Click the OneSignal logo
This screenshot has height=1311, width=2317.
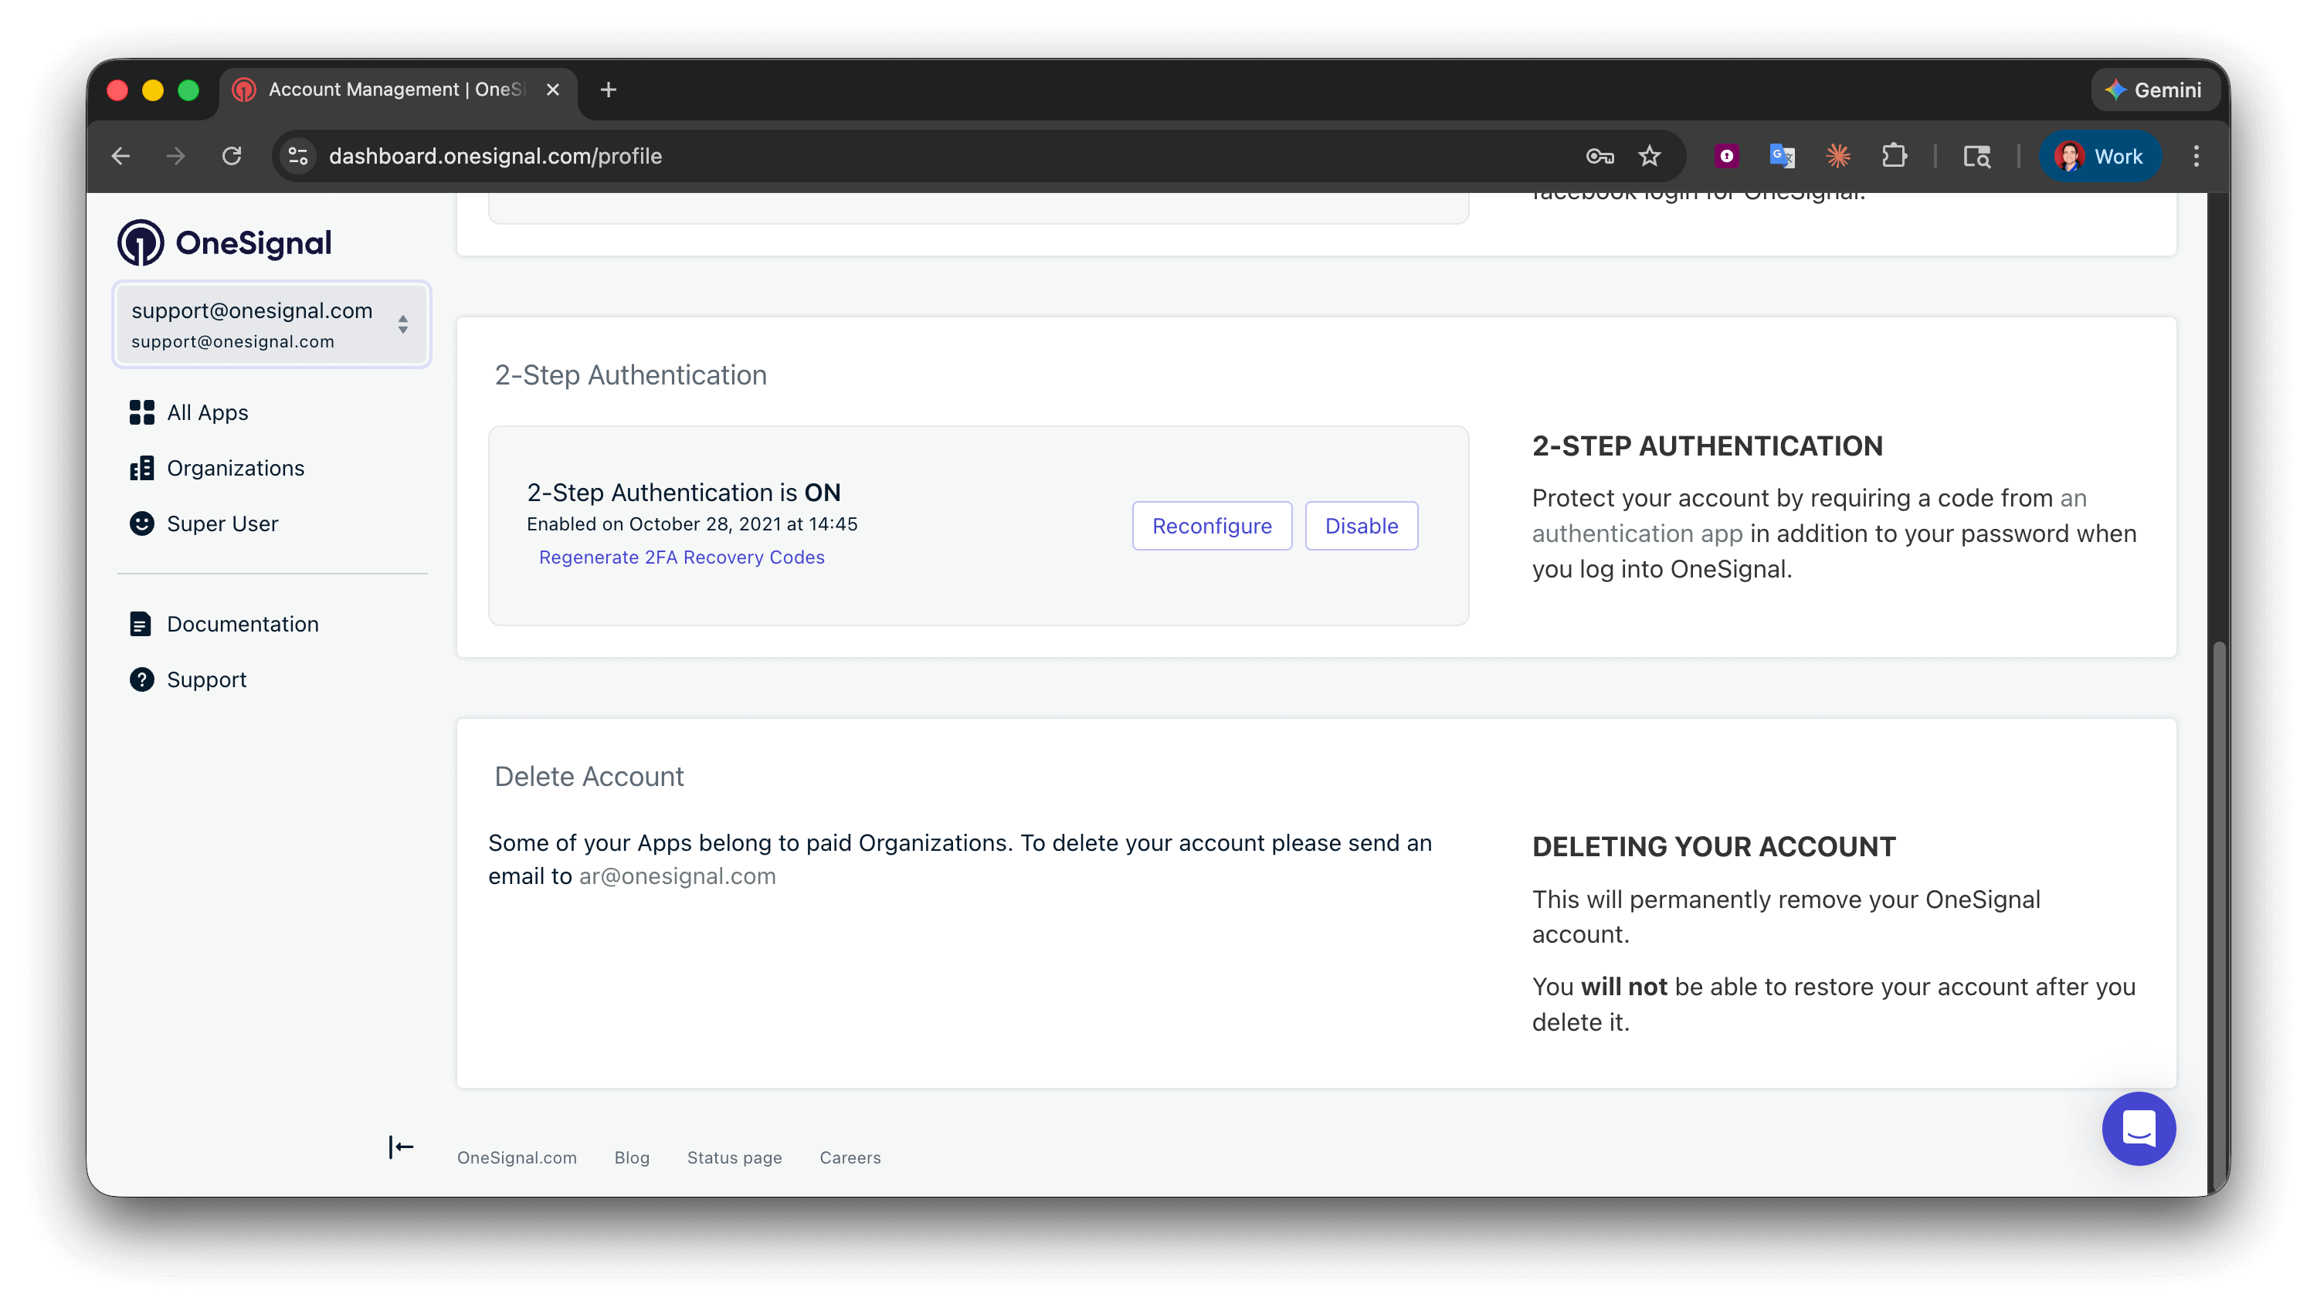pyautogui.click(x=225, y=242)
